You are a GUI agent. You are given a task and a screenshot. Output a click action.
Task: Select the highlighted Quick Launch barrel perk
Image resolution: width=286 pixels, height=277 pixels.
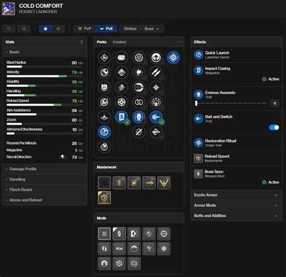pyautogui.click(x=104, y=132)
